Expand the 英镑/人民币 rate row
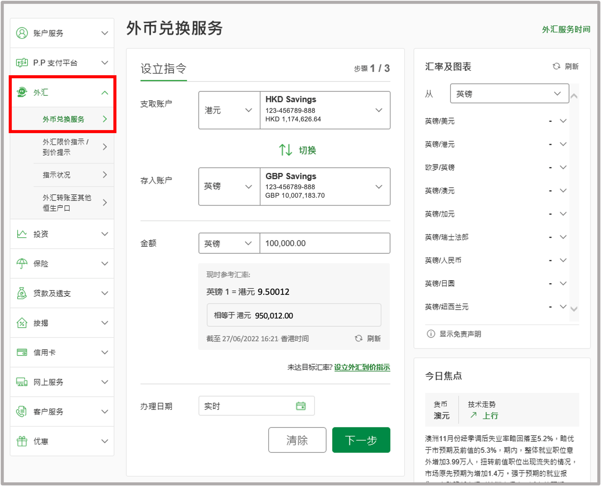This screenshot has width=601, height=486. 563,260
